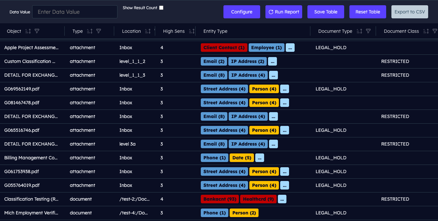The height and width of the screenshot is (221, 438).
Task: Sort the High Sens column
Action: (x=192, y=31)
